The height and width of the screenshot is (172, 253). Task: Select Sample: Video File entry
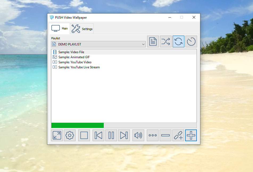pyautogui.click(x=71, y=52)
